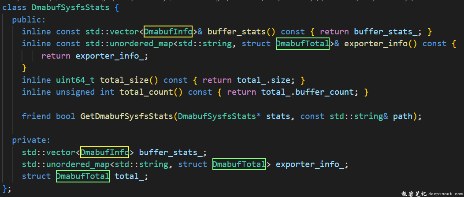Click the private: access specifier

point(31,140)
